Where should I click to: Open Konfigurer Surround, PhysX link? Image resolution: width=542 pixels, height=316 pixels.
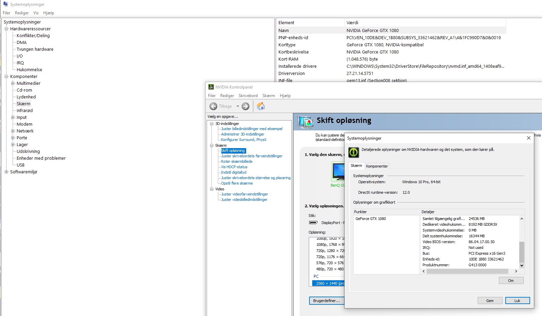click(x=244, y=140)
